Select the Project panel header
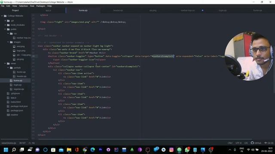Image resolution: width=275 pixels, height=154 pixels. pyautogui.click(x=15, y=10)
